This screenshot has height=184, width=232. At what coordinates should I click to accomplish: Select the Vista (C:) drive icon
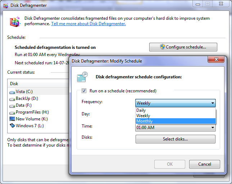[12, 92]
